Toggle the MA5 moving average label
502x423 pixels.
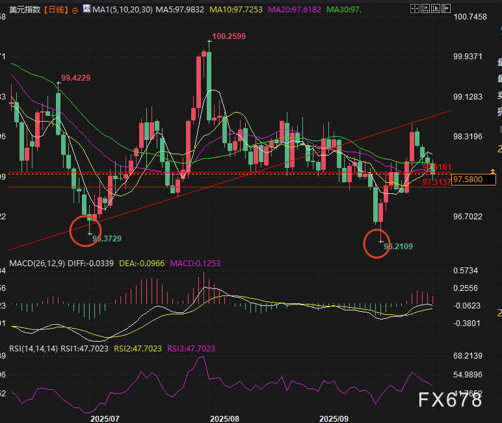click(x=177, y=10)
